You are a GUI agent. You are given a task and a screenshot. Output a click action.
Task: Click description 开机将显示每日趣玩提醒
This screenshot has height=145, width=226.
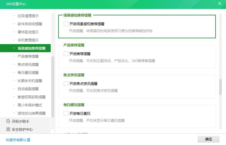(105, 120)
